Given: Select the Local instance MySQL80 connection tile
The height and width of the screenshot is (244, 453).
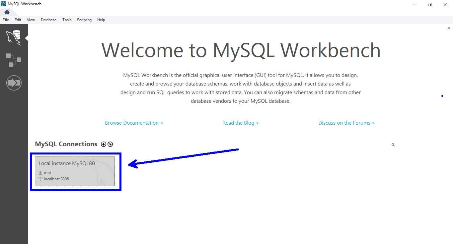Looking at the screenshot, I should pos(75,171).
